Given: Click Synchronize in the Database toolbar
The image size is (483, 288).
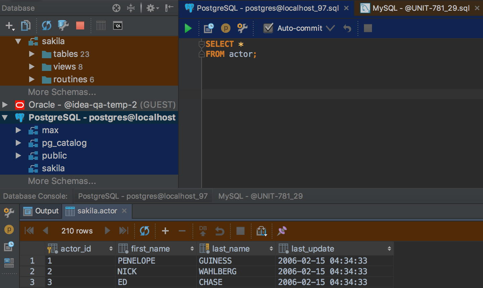Looking at the screenshot, I should (47, 26).
